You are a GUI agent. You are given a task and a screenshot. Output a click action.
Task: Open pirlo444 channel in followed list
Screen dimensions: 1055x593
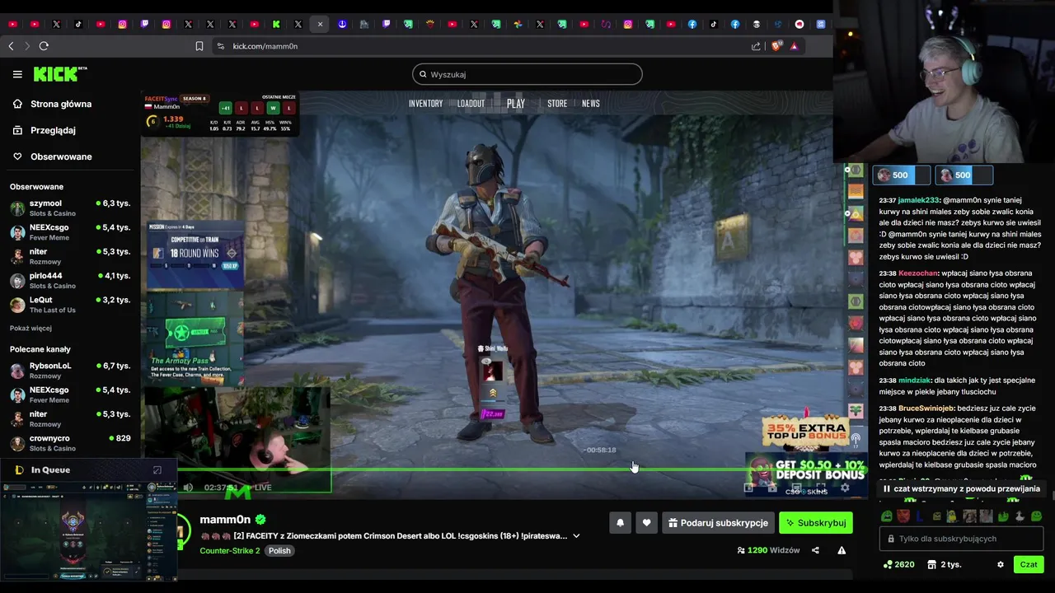(x=70, y=280)
